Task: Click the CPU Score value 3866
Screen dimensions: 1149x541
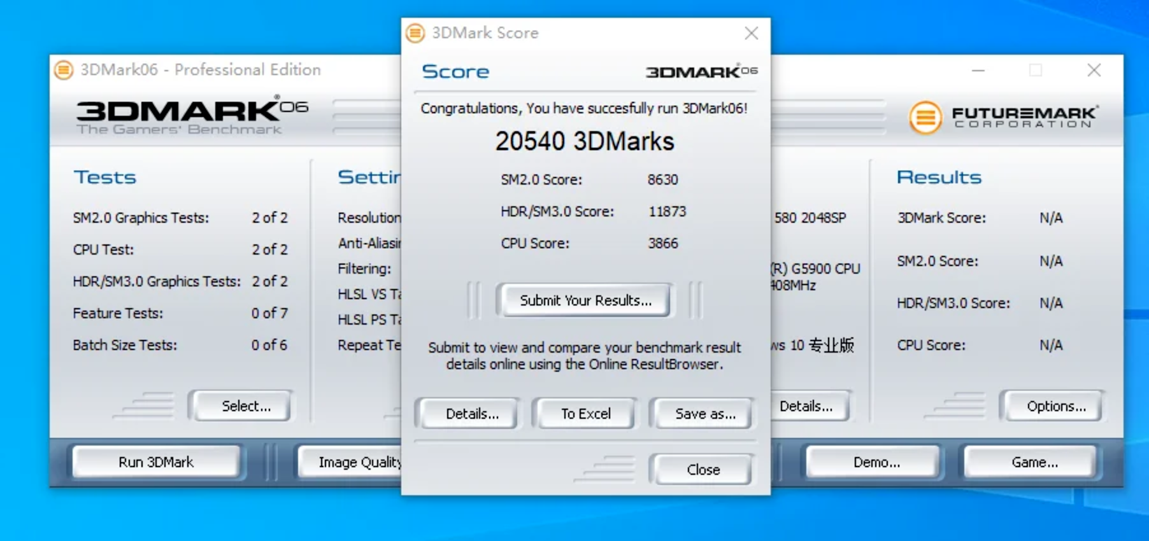Action: (x=663, y=243)
